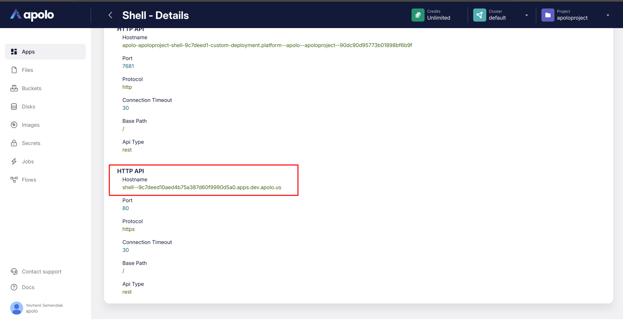Go to Images in the sidebar

30,125
